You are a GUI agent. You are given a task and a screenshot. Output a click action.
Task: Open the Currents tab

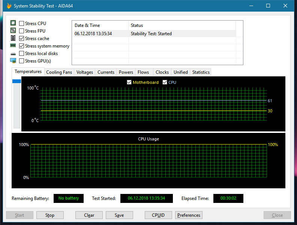(106, 72)
